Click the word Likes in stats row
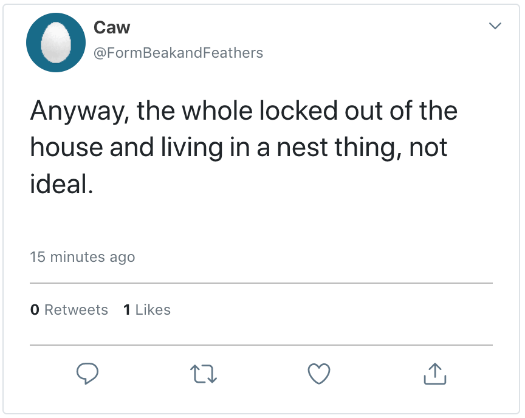This screenshot has width=525, height=418. pyautogui.click(x=153, y=310)
